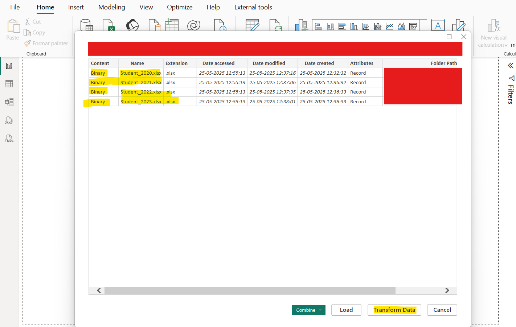516x327 pixels.
Task: Open the Excel workbook import icon
Action: [x=109, y=25]
